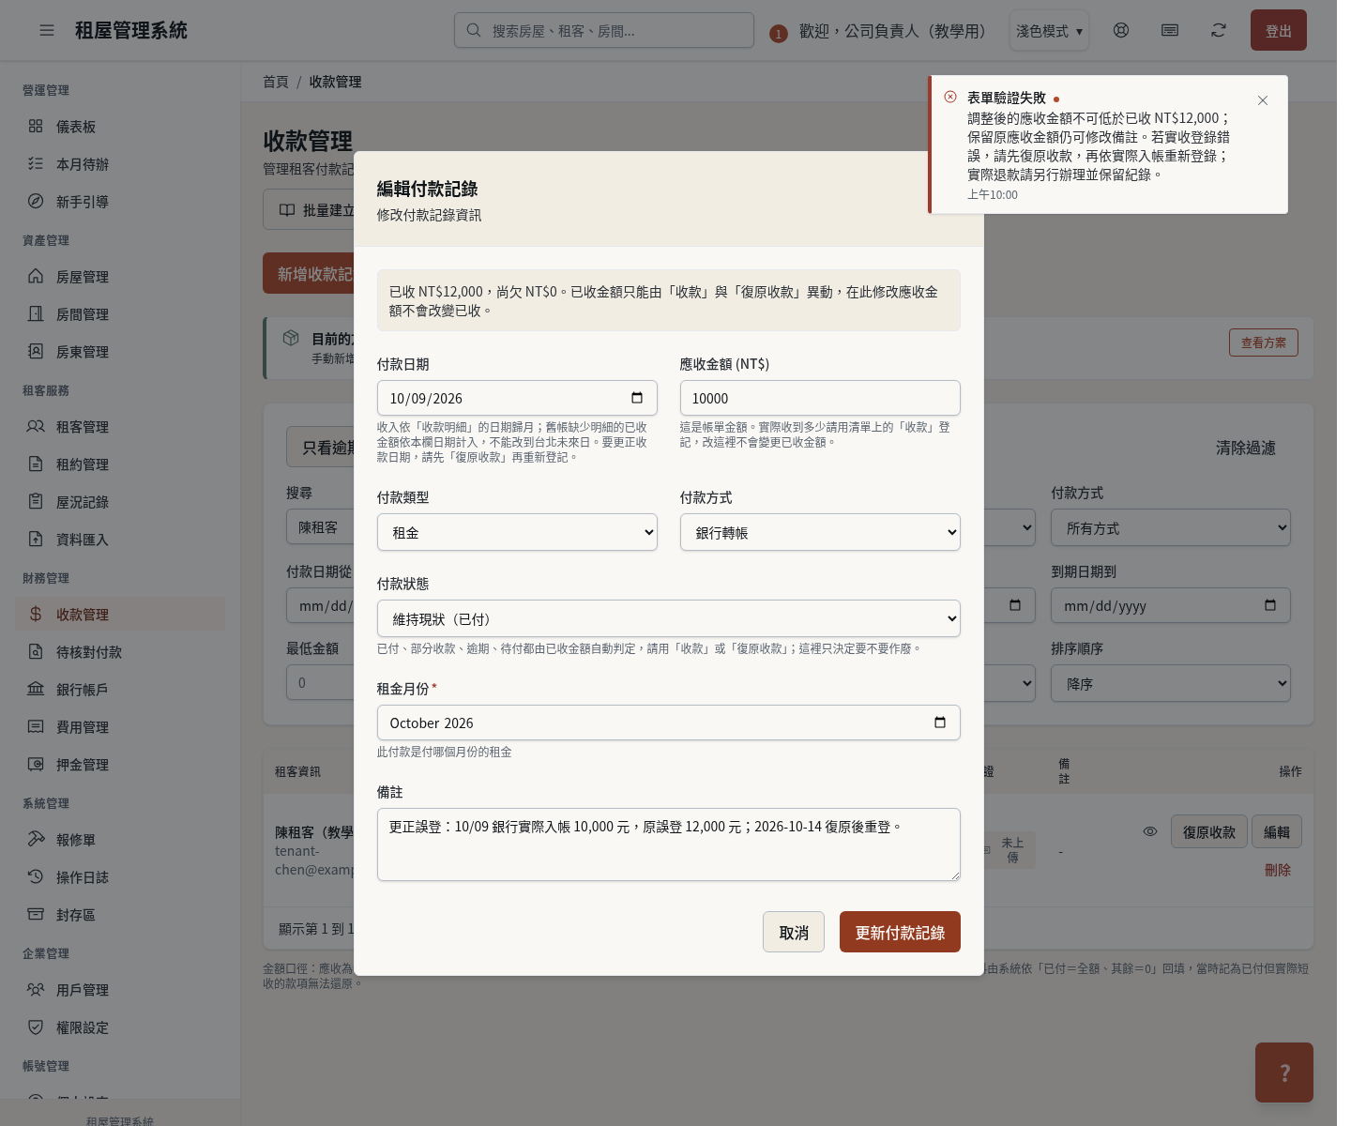Viewport: 1351px width, 1126px height.
Task: Open 待核對付款 sidebar item
Action: pyautogui.click(x=120, y=652)
